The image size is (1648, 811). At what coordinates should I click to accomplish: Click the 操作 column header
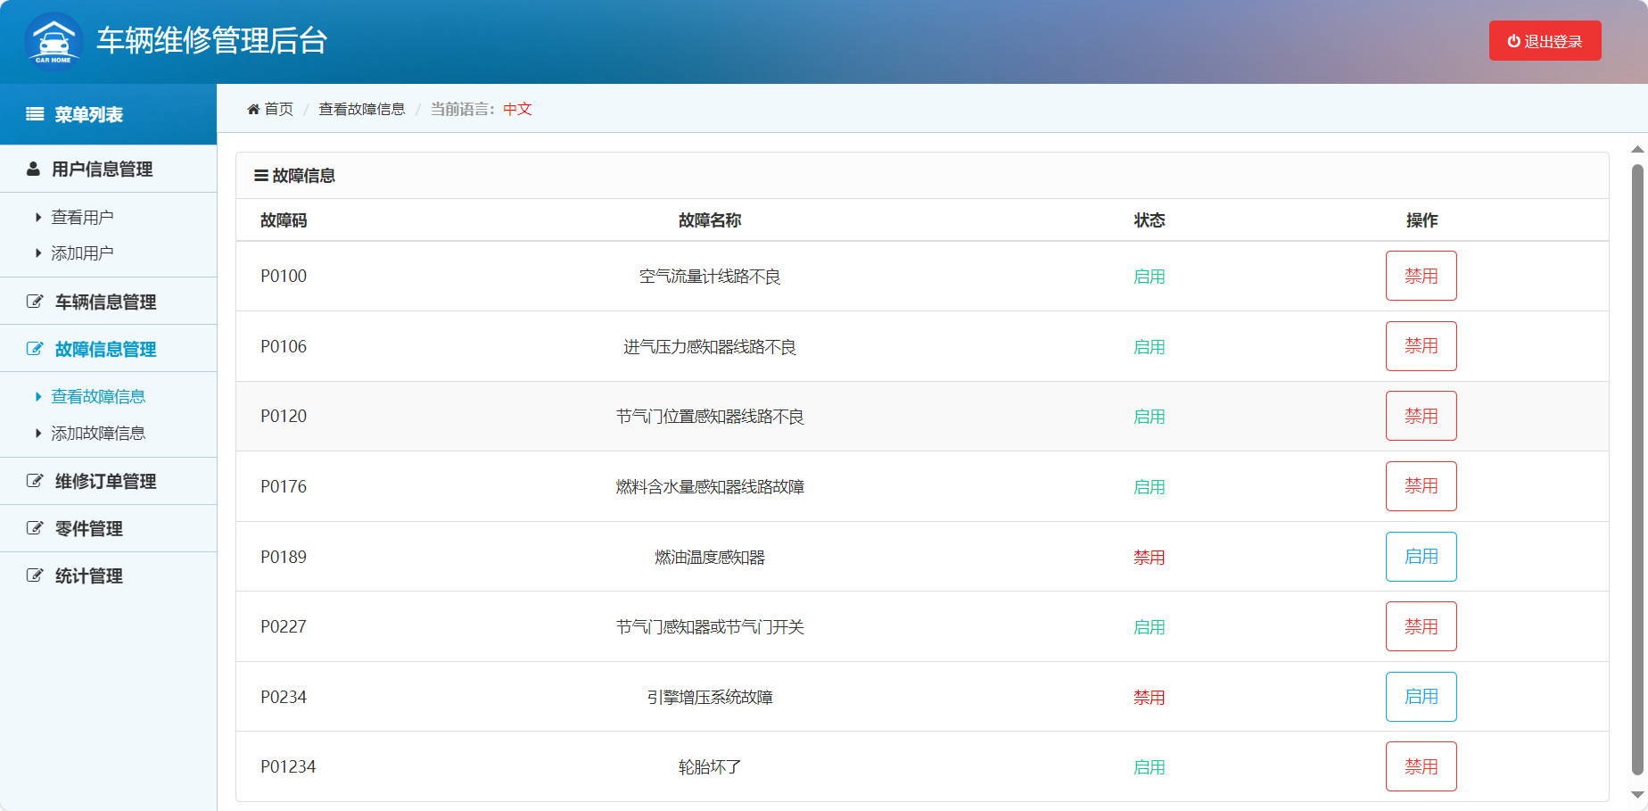pos(1421,220)
